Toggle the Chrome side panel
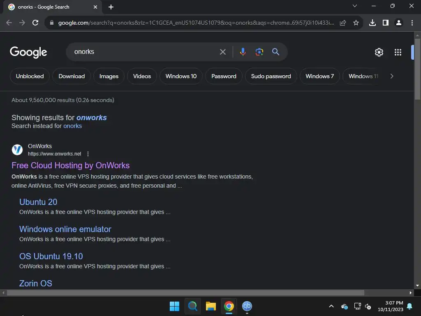This screenshot has width=421, height=316. click(386, 23)
